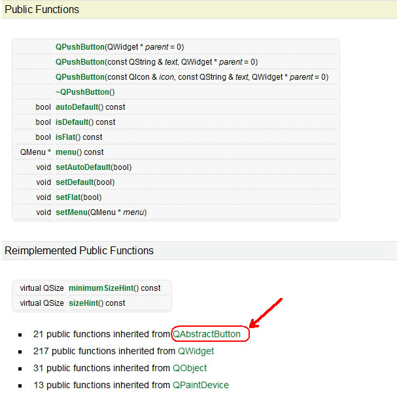Open the menu() const function link
This screenshot has height=398, width=397.
click(x=66, y=152)
